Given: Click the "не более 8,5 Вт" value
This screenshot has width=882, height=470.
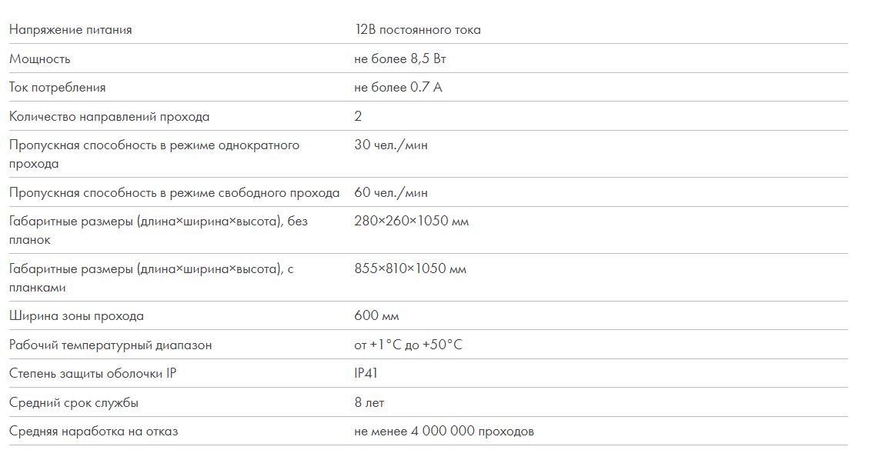Looking at the screenshot, I should [x=400, y=59].
